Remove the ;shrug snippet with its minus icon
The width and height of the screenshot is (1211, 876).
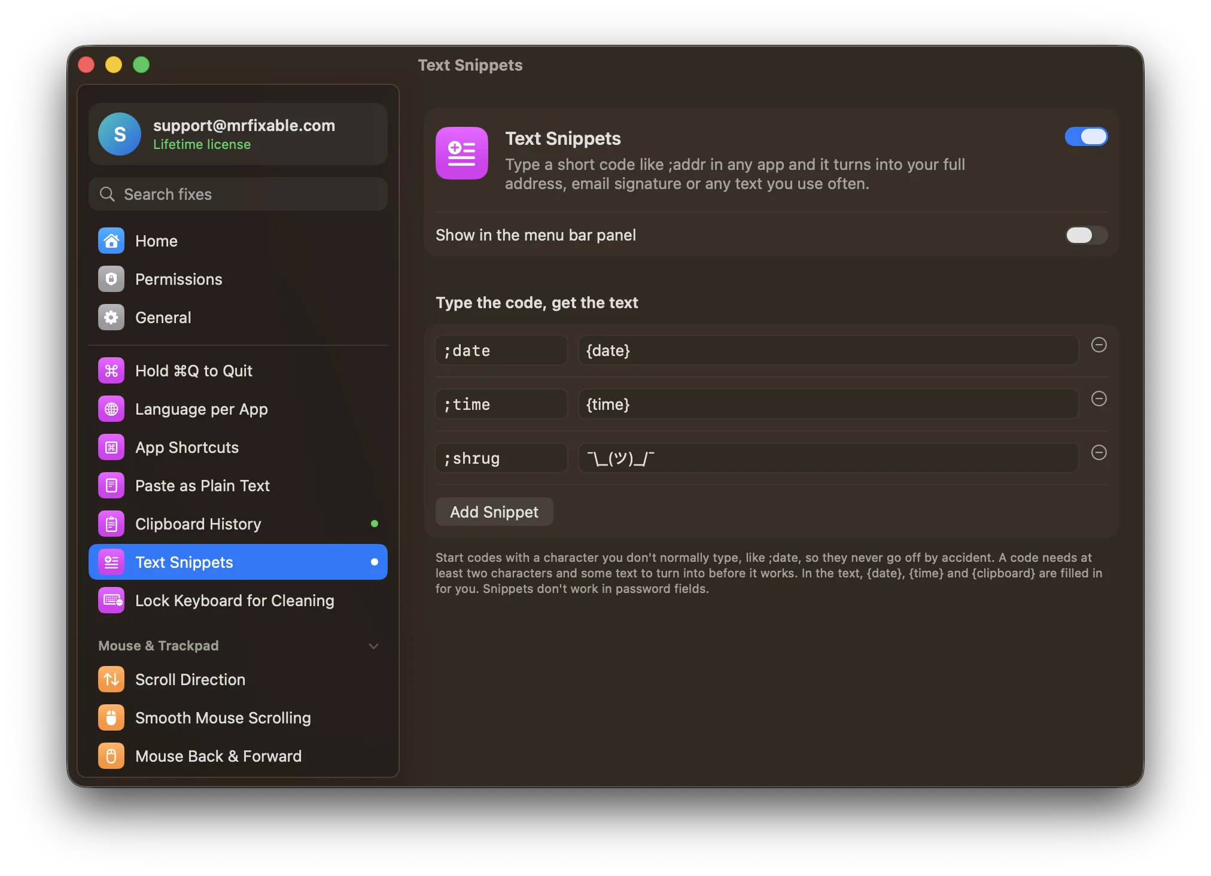(1099, 452)
